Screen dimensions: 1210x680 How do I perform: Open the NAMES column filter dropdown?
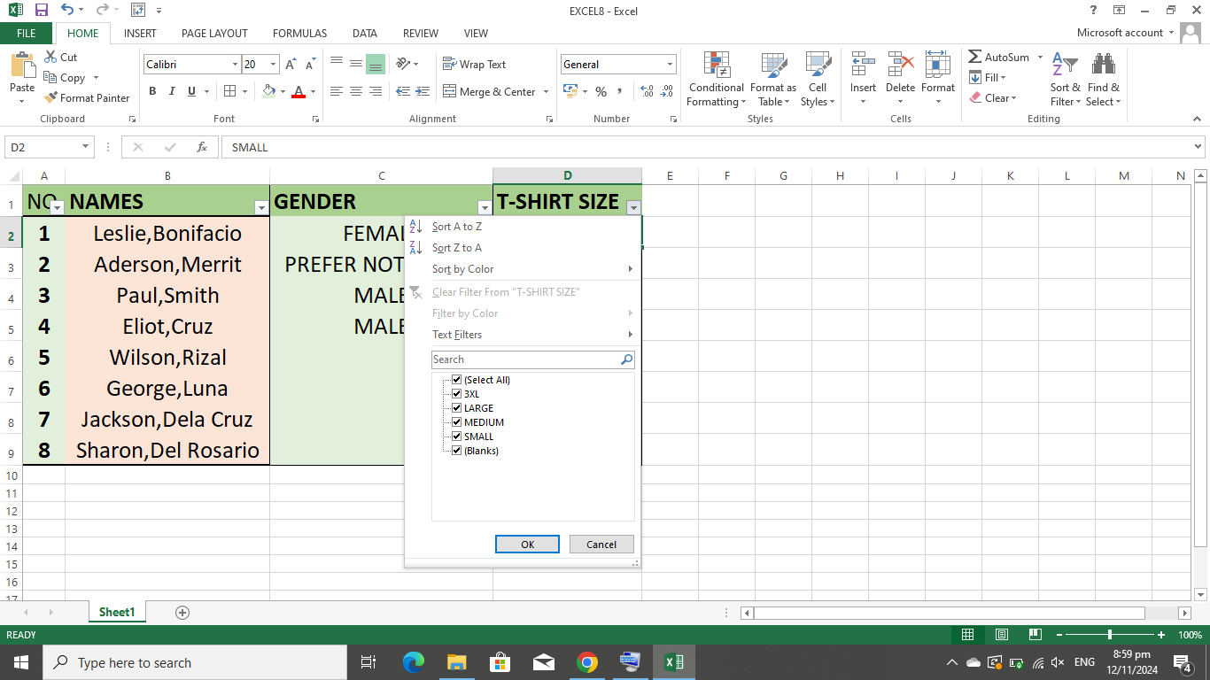tap(260, 208)
